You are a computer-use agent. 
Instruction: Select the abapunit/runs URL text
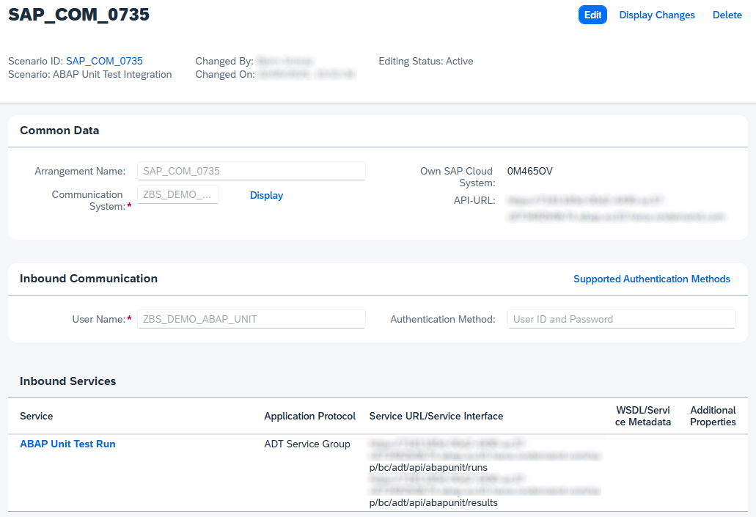coord(428,467)
